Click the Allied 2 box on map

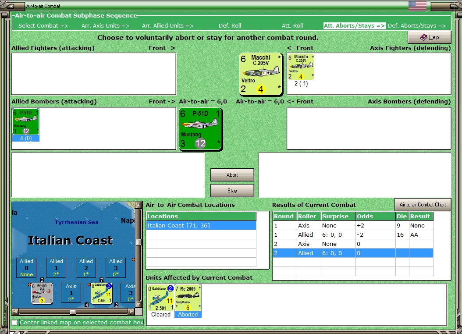(x=86, y=267)
